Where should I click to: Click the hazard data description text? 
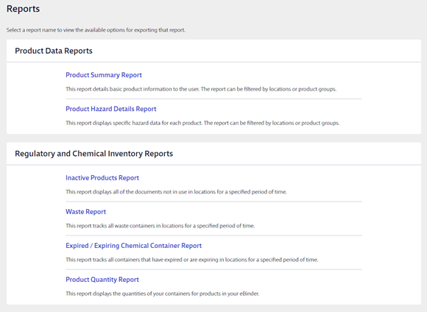point(202,123)
